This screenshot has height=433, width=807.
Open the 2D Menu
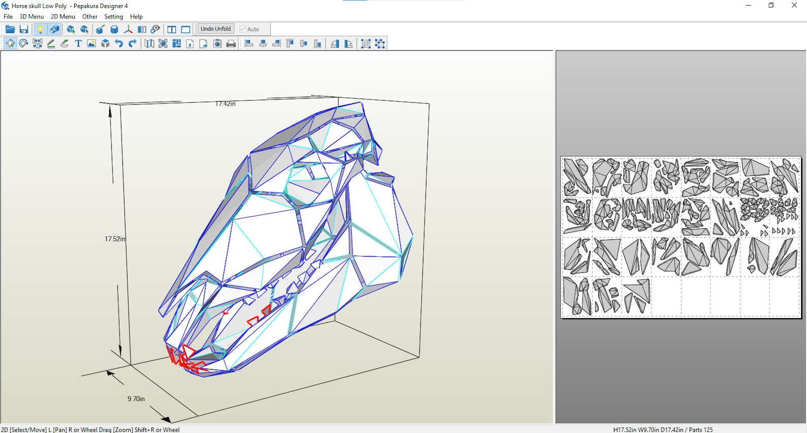click(x=63, y=16)
